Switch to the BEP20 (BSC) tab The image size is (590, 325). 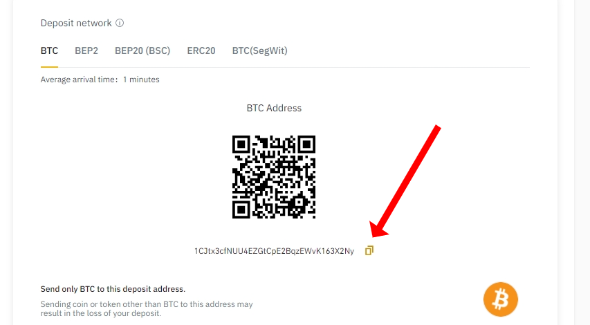[x=142, y=50]
